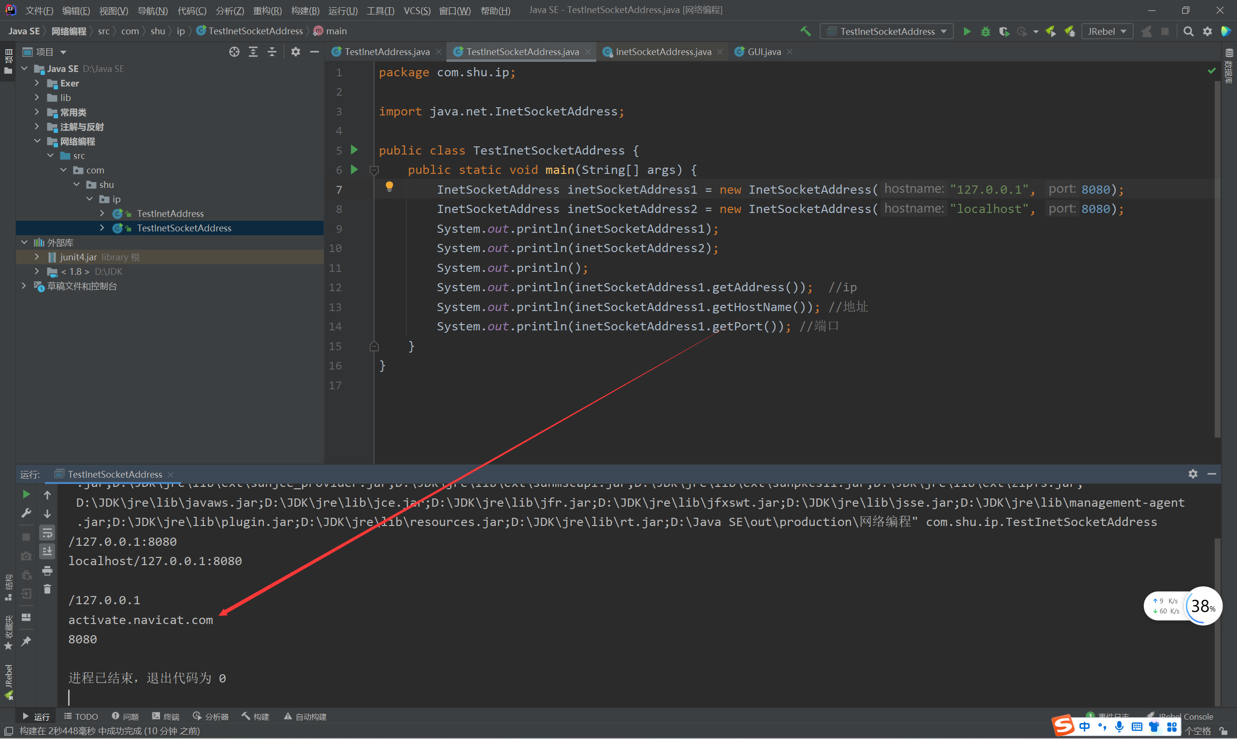Click scroll up arrow in run panel
The height and width of the screenshot is (739, 1237).
(x=47, y=495)
